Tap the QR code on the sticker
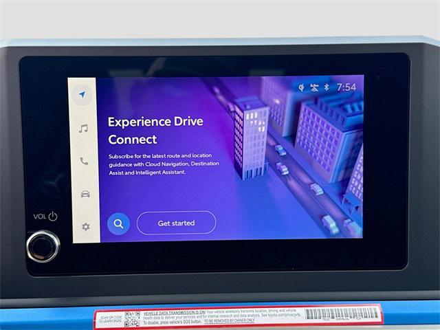 (x=132, y=319)
